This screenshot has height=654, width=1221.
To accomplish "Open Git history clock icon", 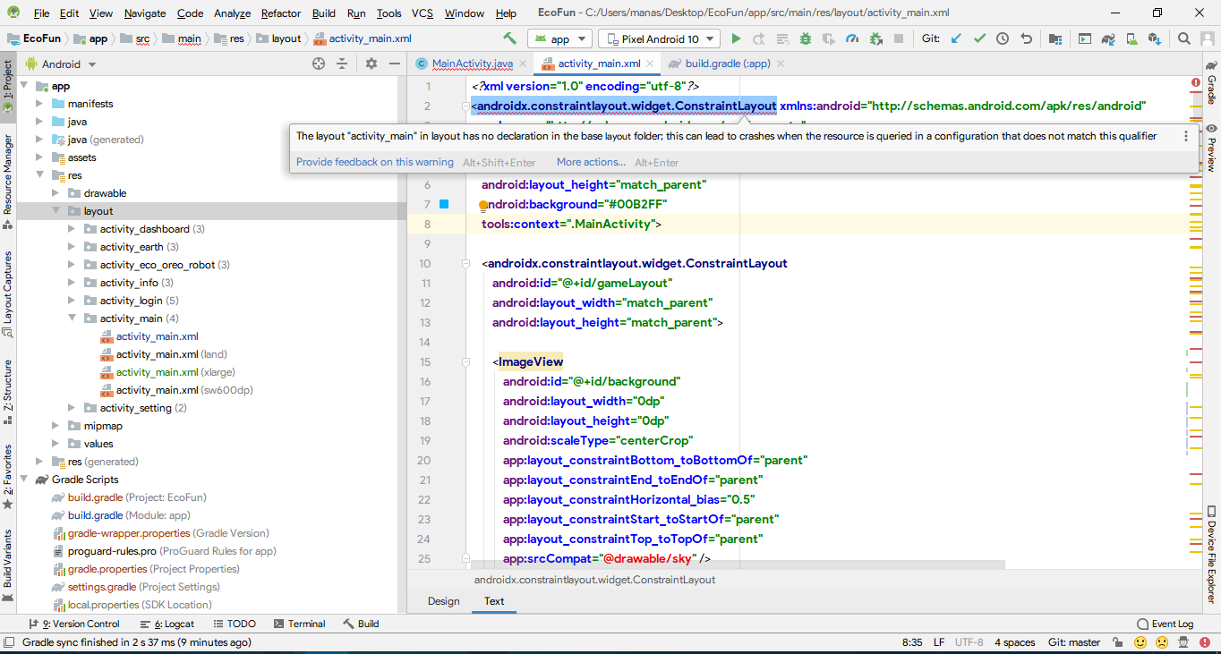I will point(1003,38).
